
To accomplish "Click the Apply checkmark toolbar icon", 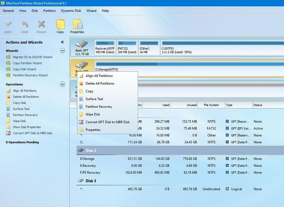I will tap(8, 24).
